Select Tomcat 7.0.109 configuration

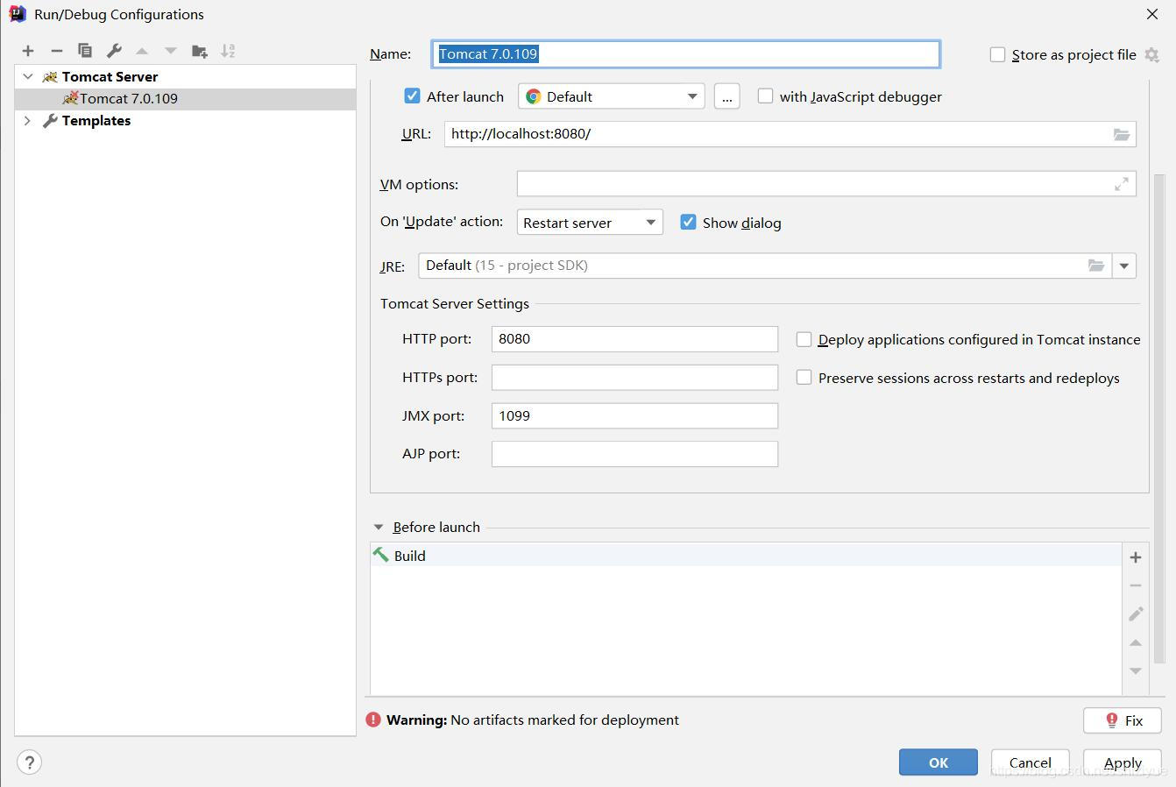pyautogui.click(x=129, y=98)
